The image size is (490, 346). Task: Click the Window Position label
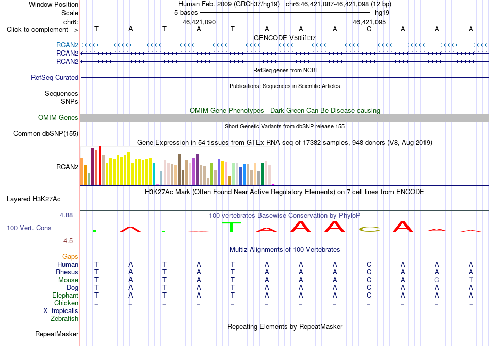pos(54,4)
